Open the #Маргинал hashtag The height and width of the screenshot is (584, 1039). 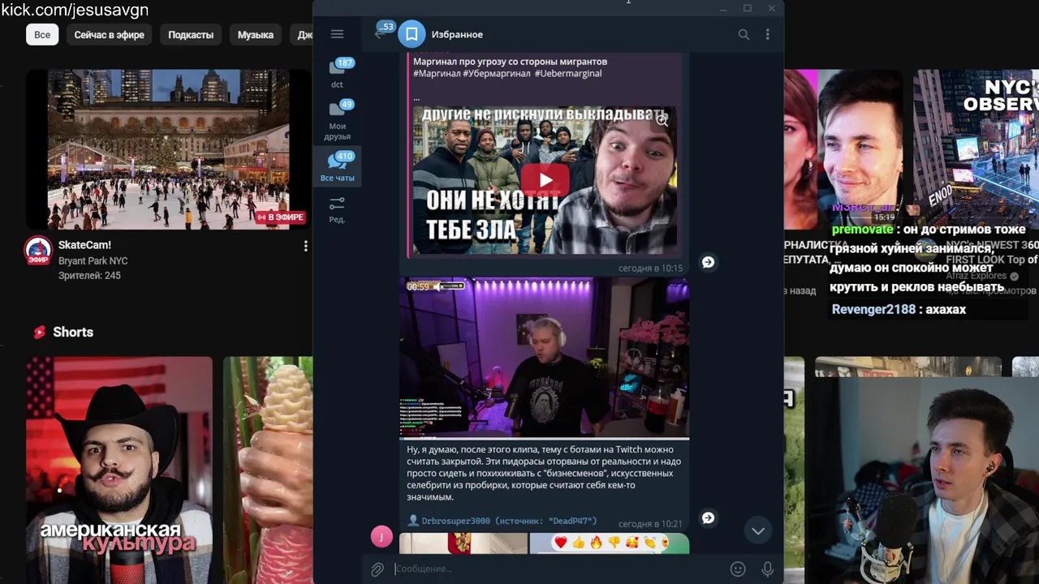[436, 73]
